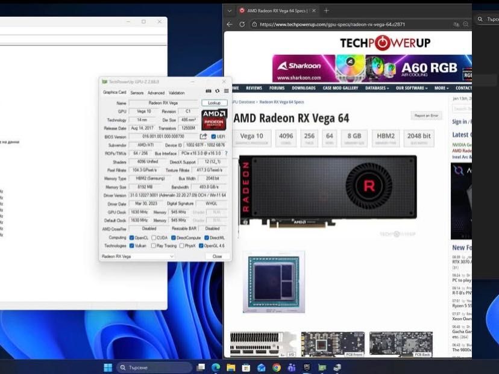Image resolution: width=499 pixels, height=374 pixels.
Task: Switch to the Graphics Card tab
Action: (115, 92)
